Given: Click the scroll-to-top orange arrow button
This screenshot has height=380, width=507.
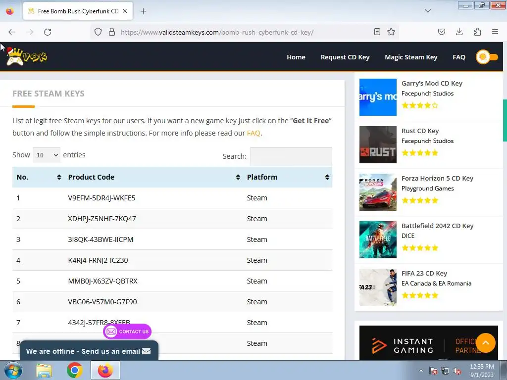Looking at the screenshot, I should [x=485, y=343].
